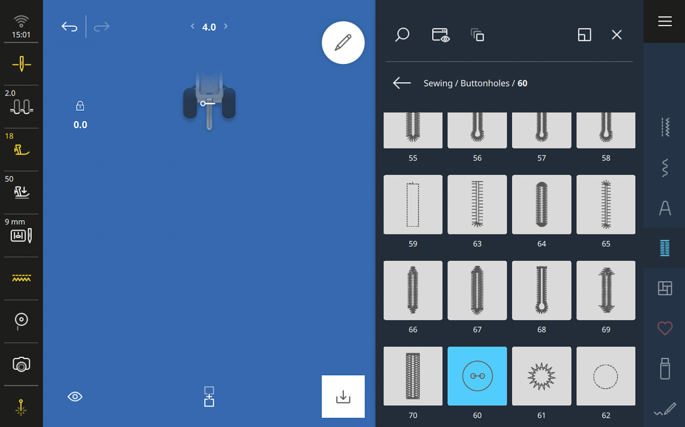Open the favorites heart icon
Image resolution: width=685 pixels, height=427 pixels.
(x=664, y=328)
